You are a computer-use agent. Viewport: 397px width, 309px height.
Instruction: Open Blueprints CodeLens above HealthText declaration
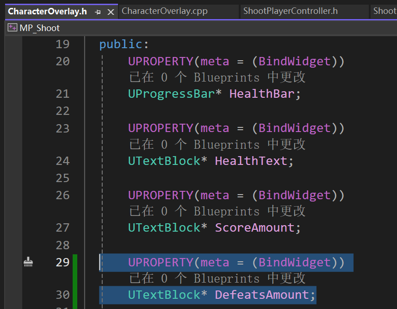tap(217, 144)
